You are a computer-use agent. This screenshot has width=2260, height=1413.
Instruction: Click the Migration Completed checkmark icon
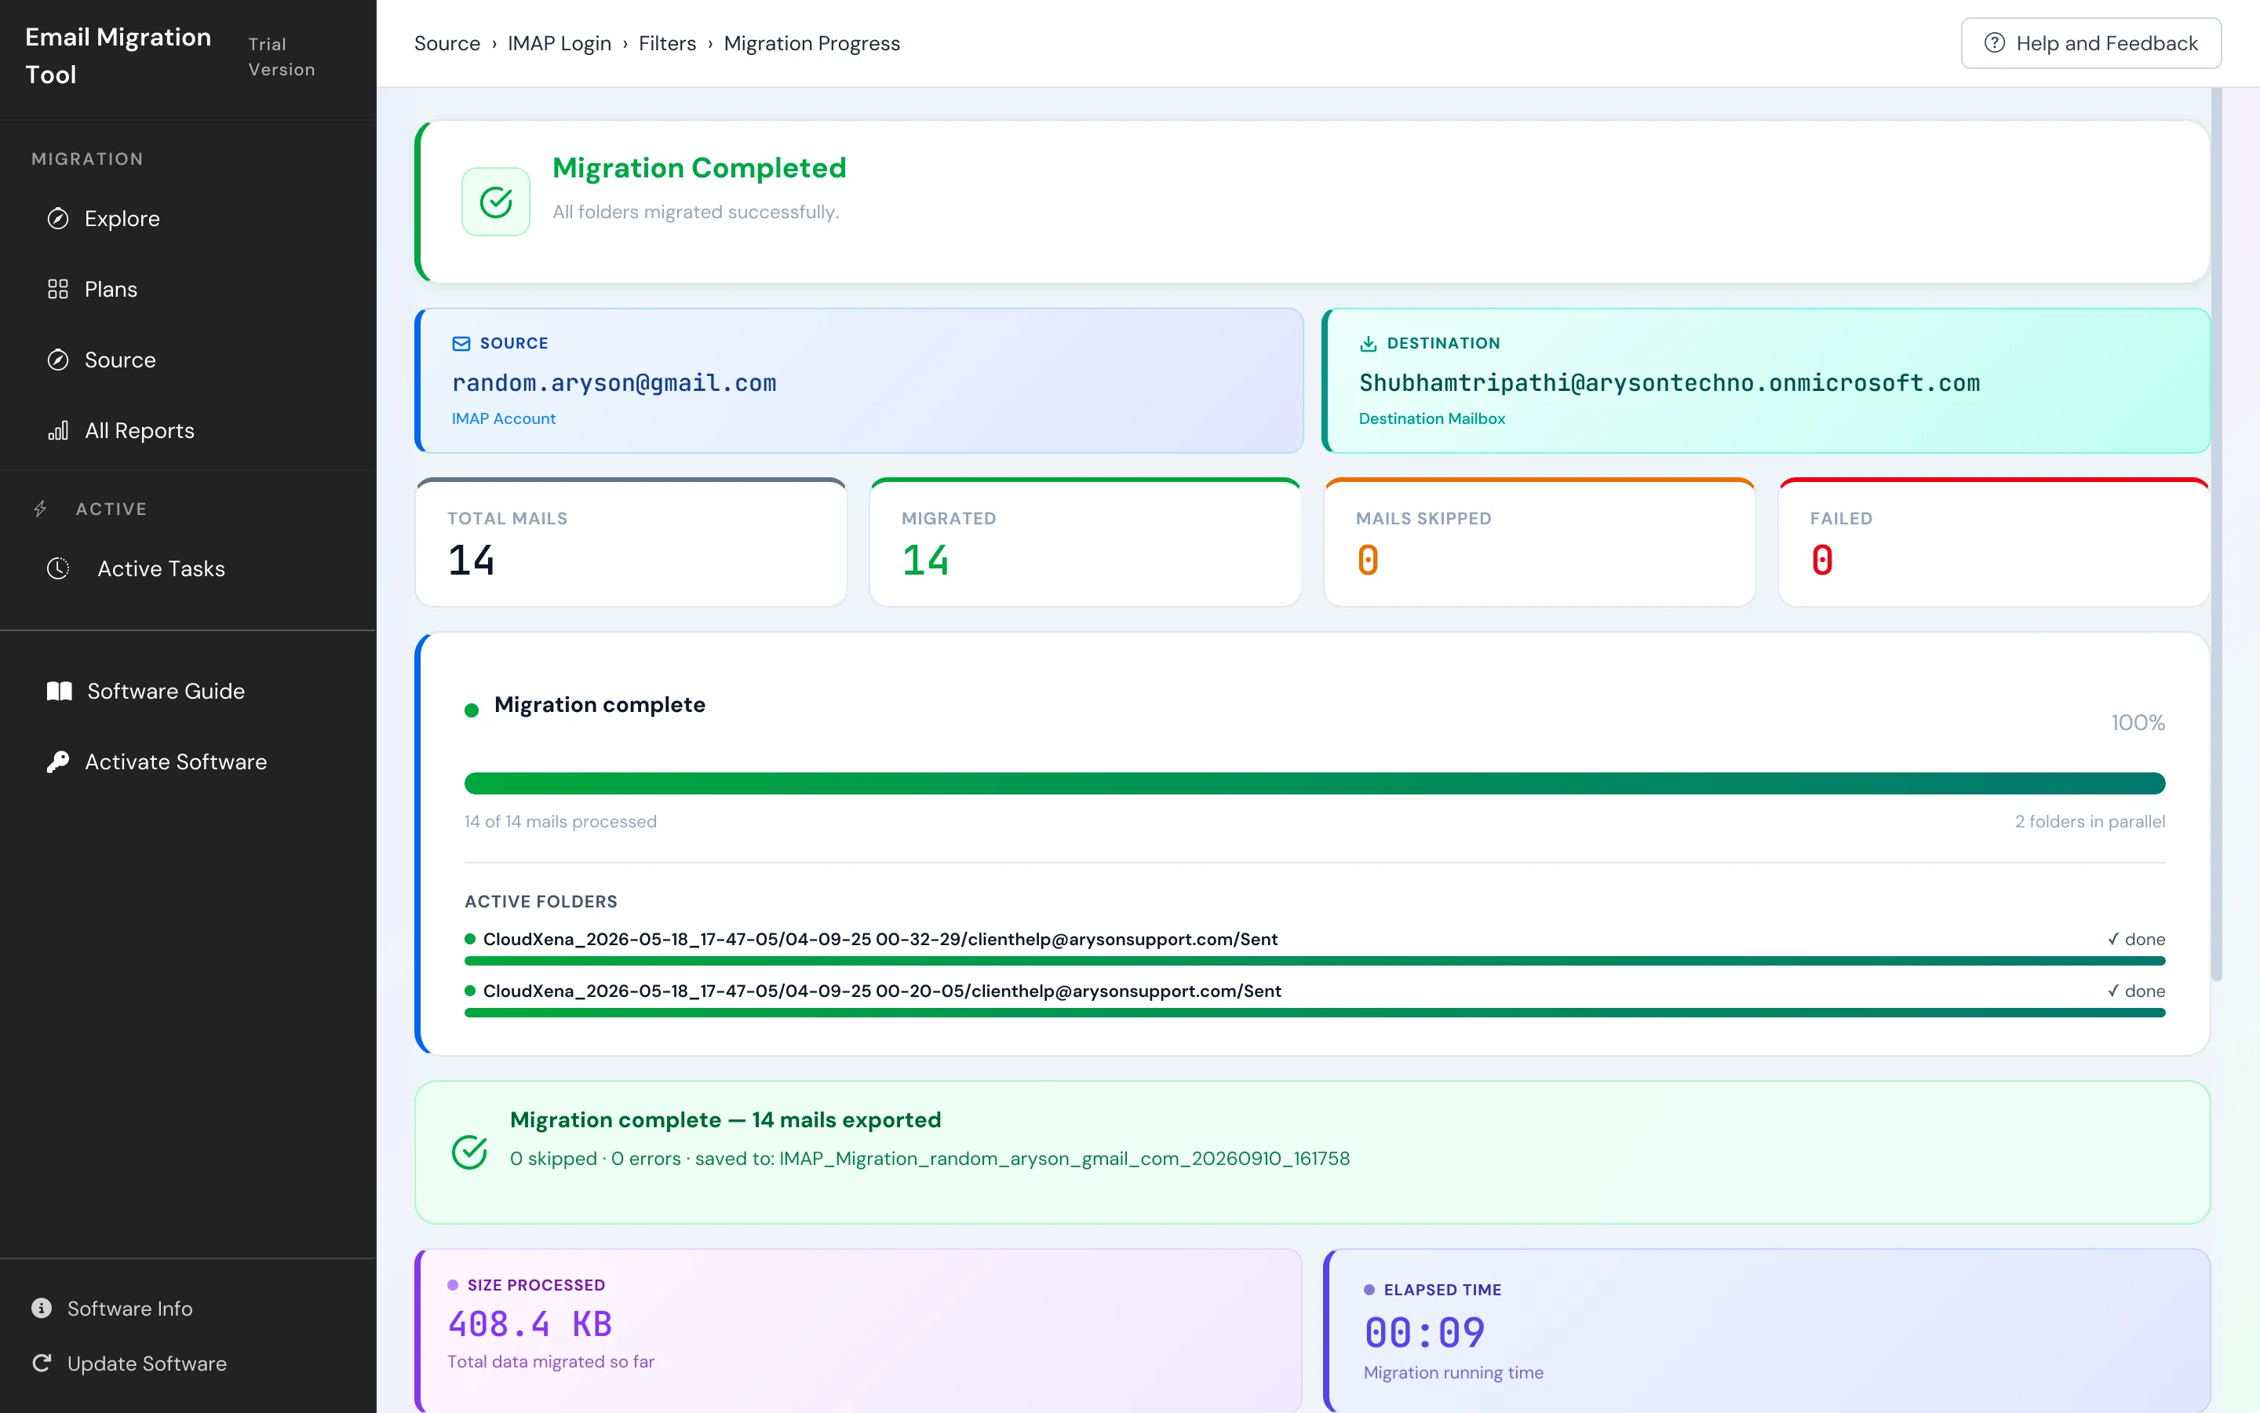click(x=496, y=202)
